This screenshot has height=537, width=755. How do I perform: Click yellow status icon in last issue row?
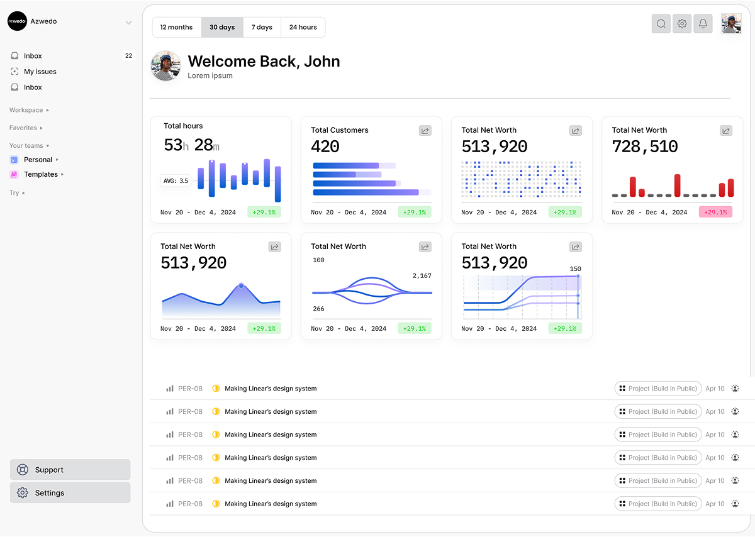[216, 504]
